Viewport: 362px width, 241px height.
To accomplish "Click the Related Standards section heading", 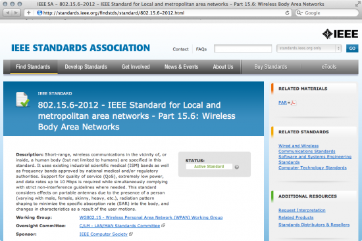I will click(303, 132).
